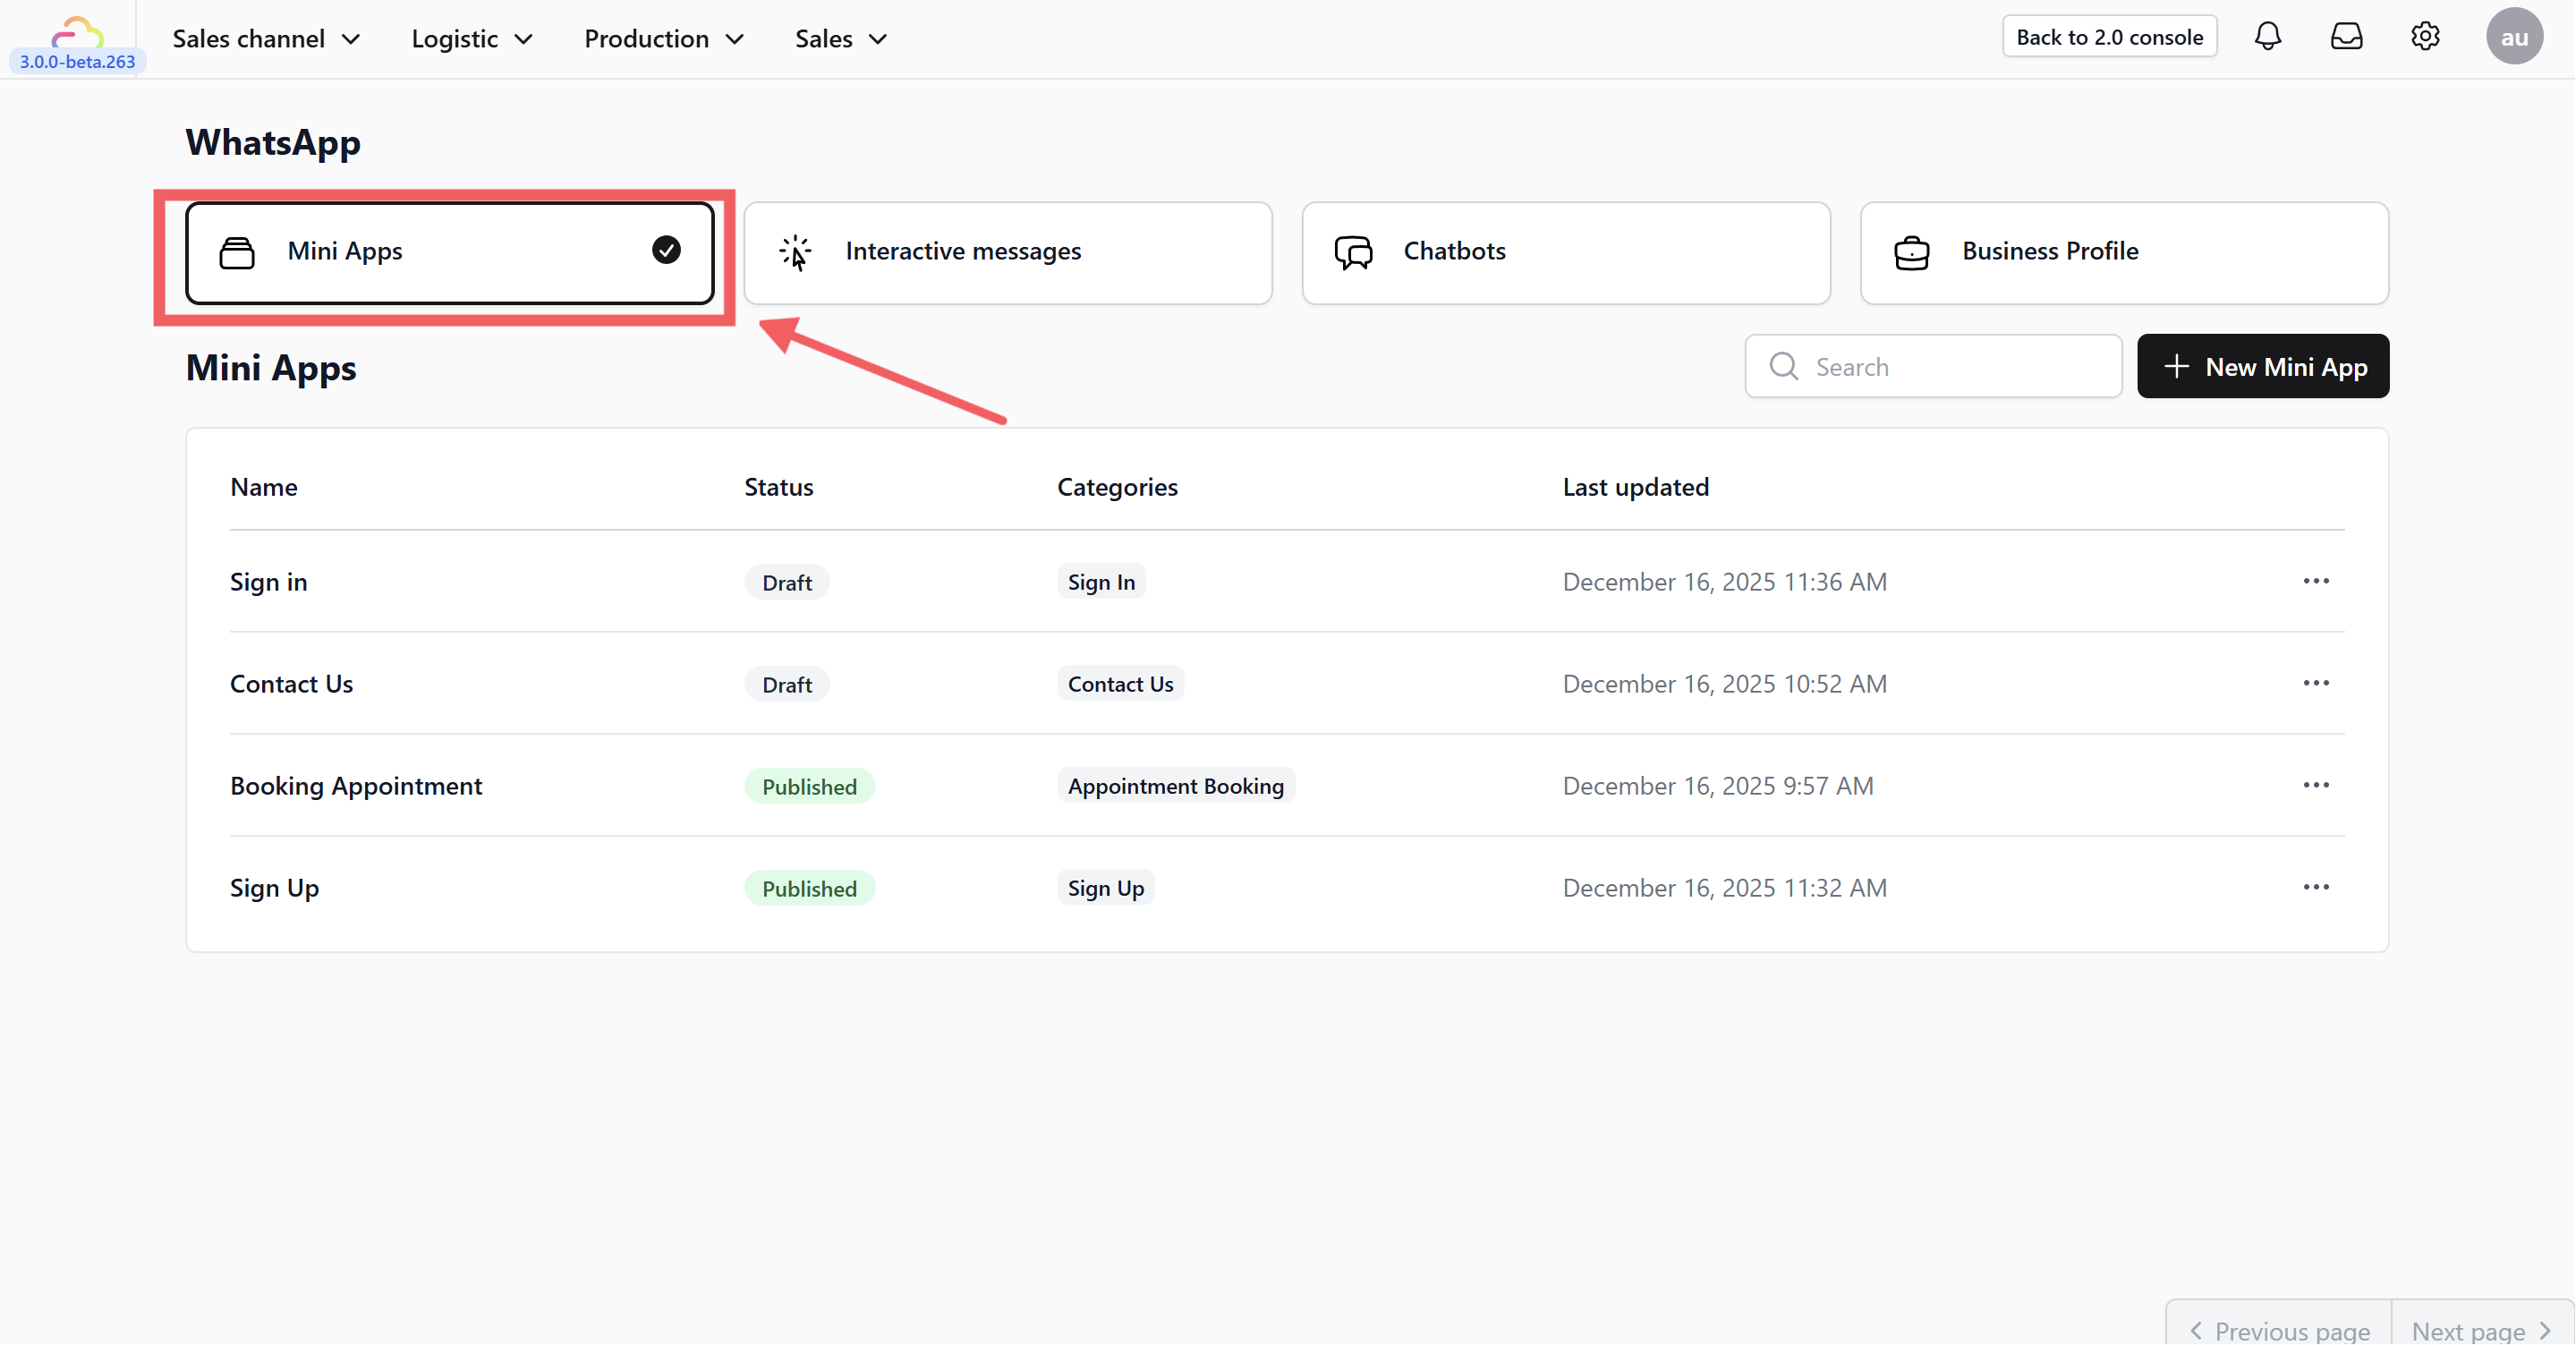Click the Last updated column header
The width and height of the screenshot is (2576, 1345).
(1636, 487)
